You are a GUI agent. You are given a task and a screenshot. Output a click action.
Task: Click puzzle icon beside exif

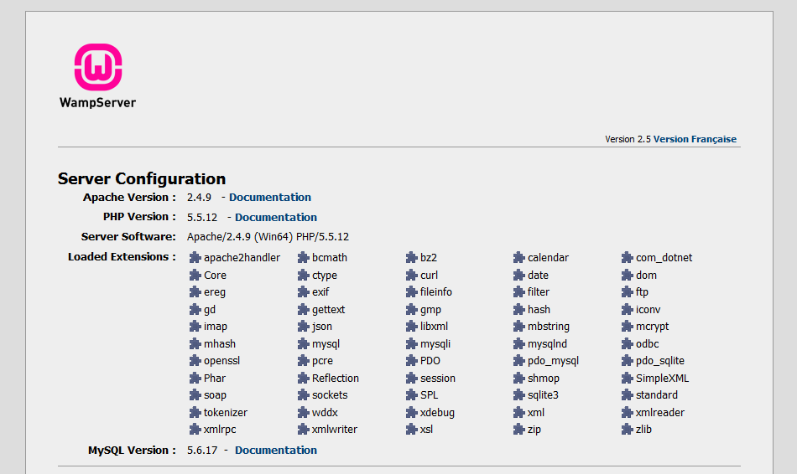click(304, 291)
